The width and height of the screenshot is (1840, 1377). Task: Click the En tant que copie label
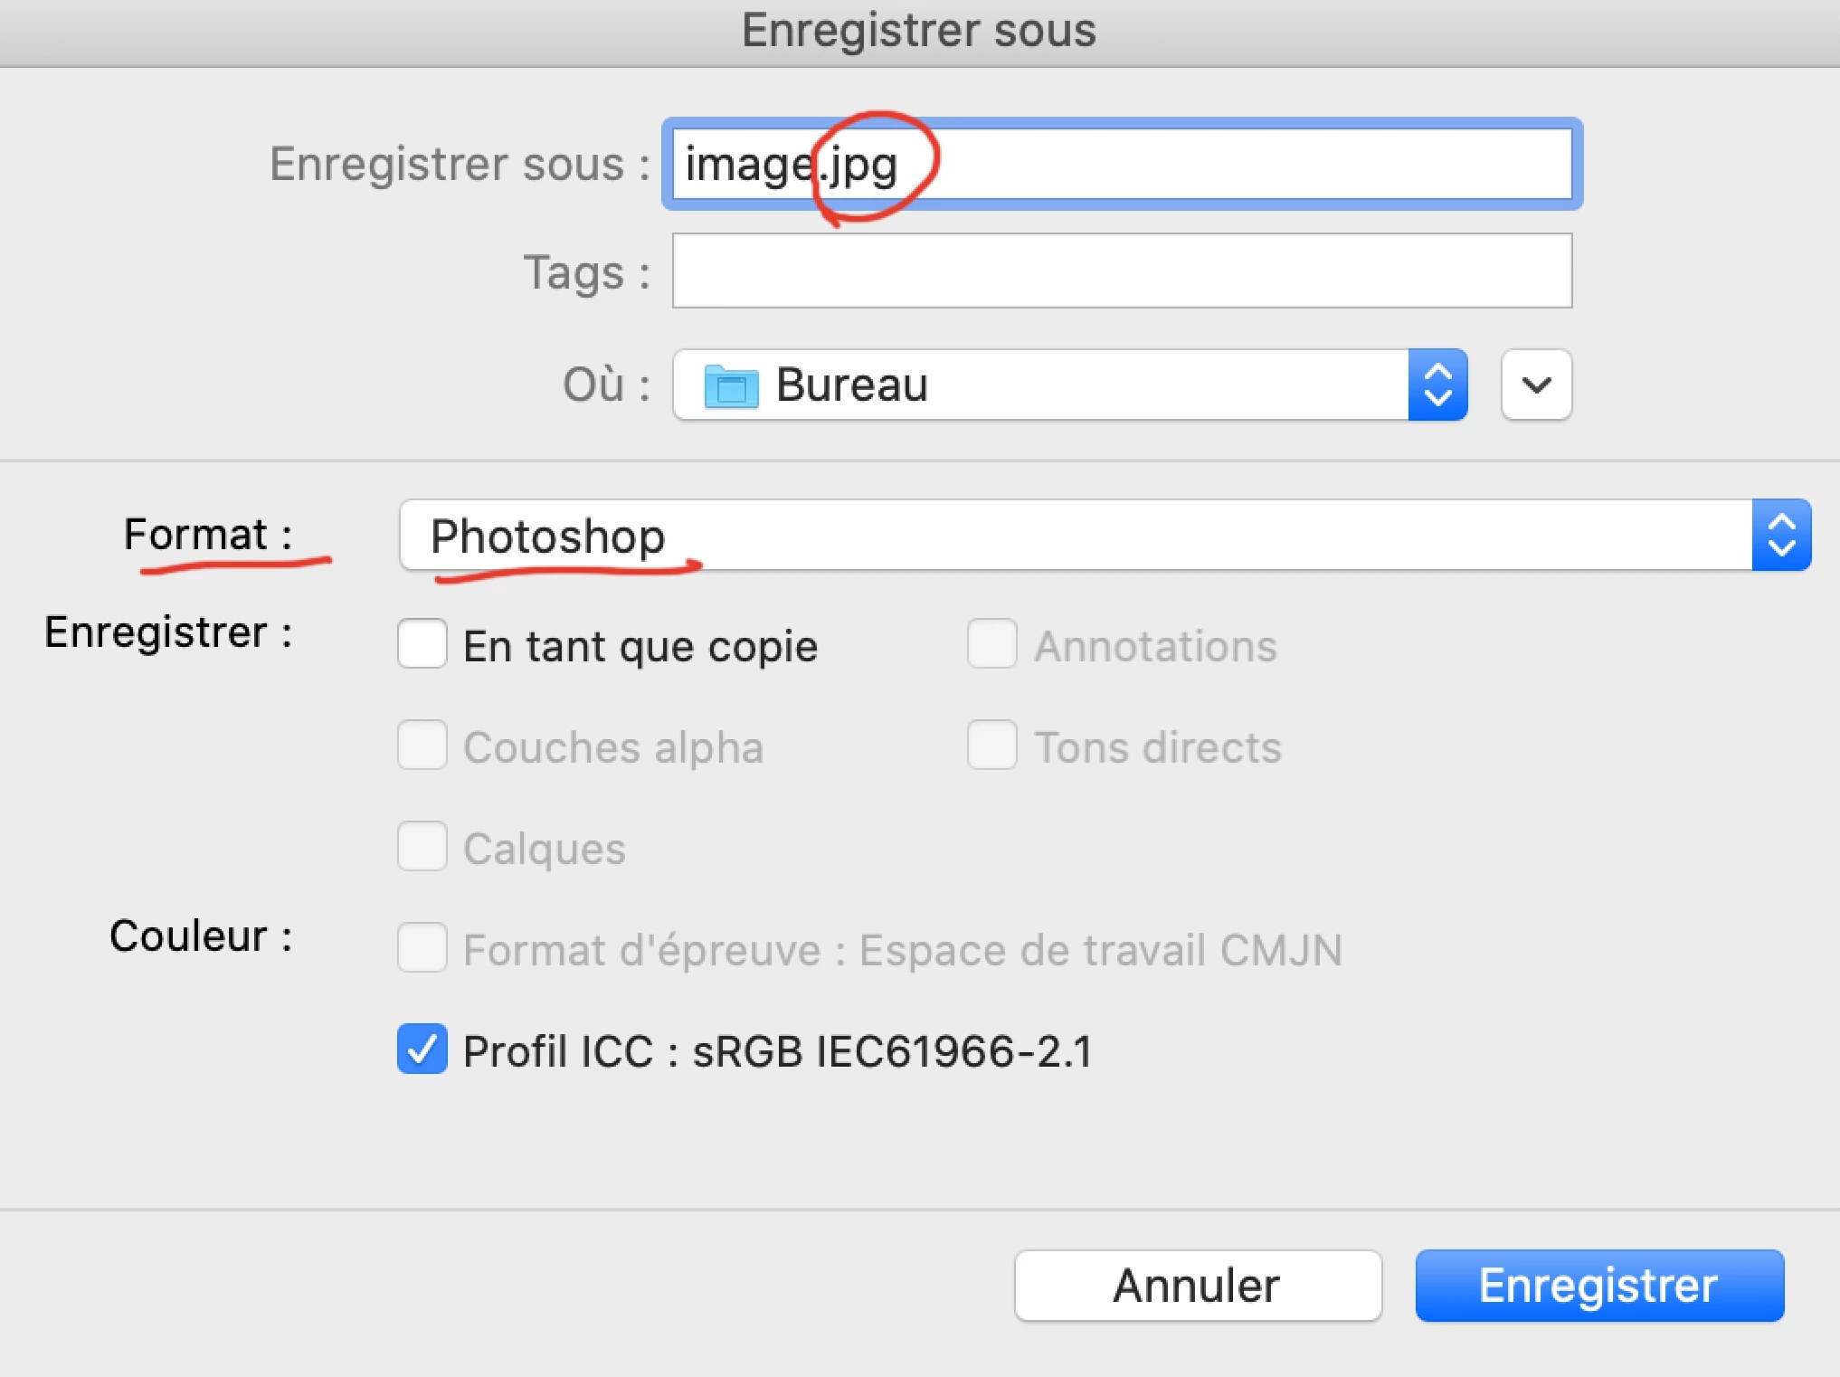(x=640, y=647)
